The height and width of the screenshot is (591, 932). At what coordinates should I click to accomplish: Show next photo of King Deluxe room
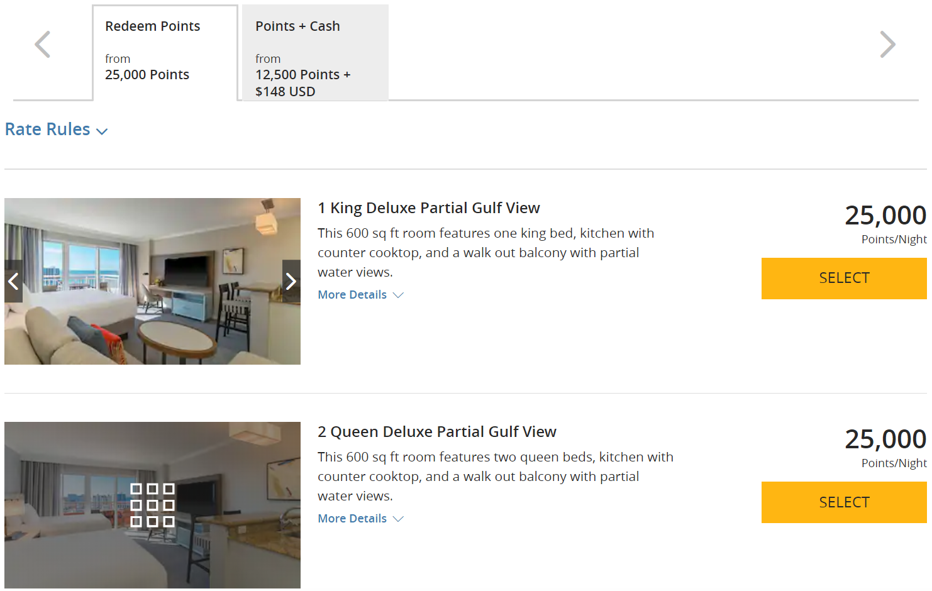click(x=291, y=281)
